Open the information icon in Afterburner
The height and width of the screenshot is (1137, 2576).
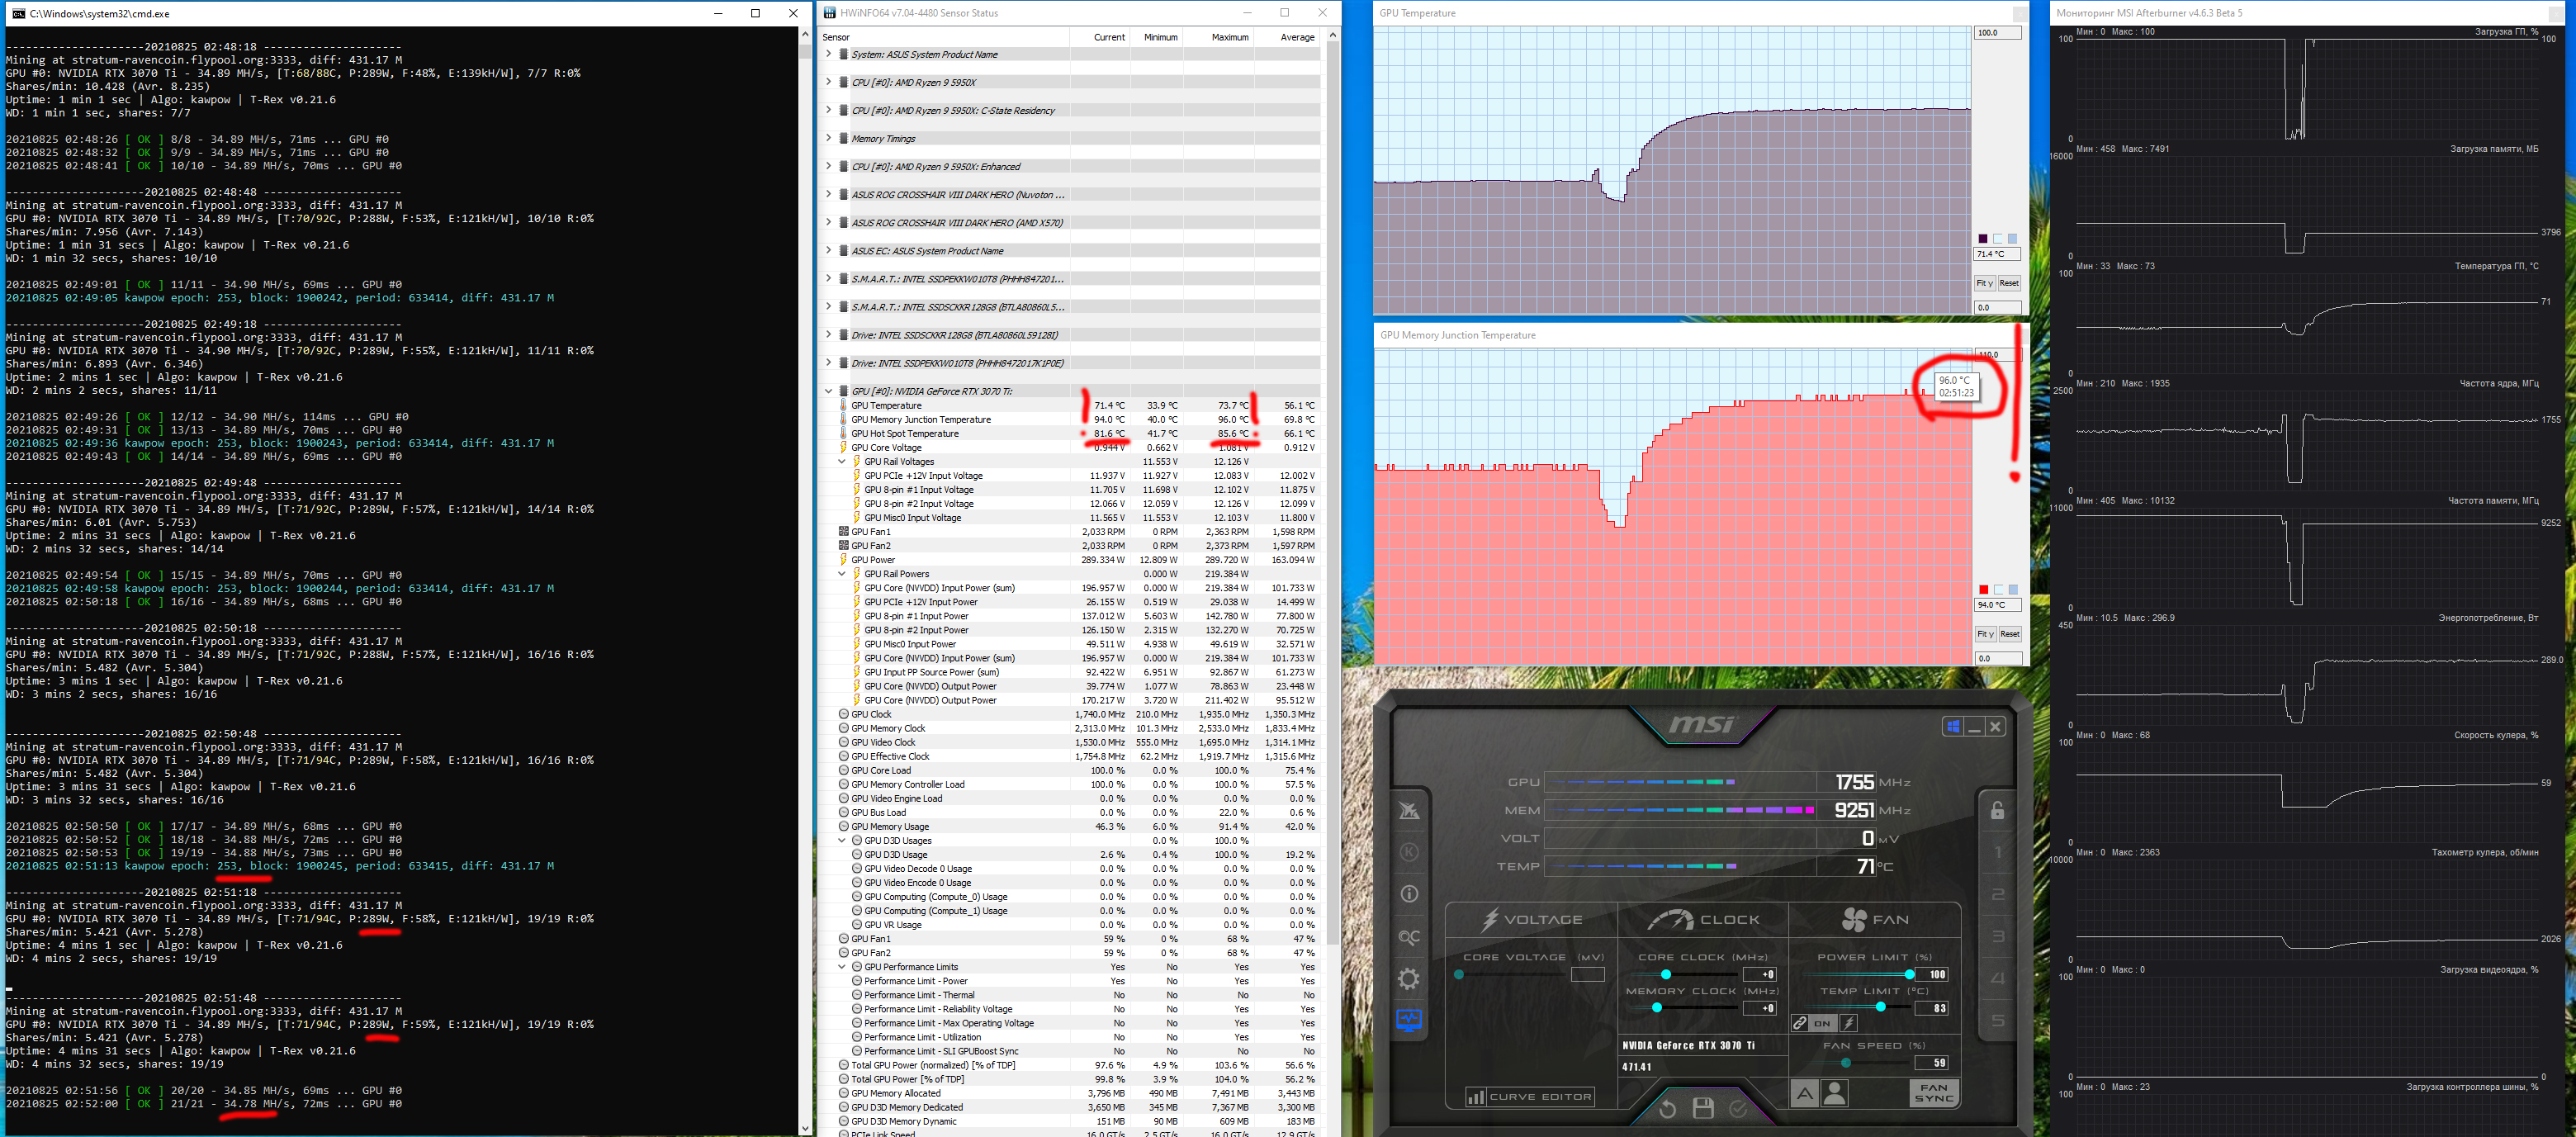coord(1409,894)
